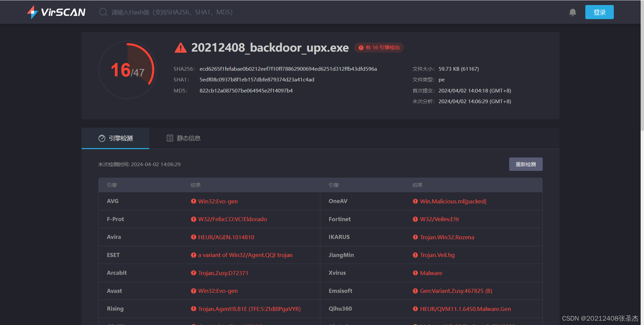
Task: Click the search magnifier icon
Action: click(x=103, y=12)
